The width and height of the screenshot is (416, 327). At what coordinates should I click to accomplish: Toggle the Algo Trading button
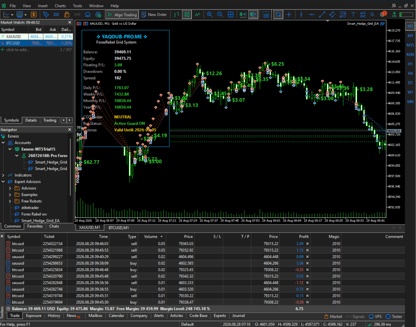tap(122, 15)
